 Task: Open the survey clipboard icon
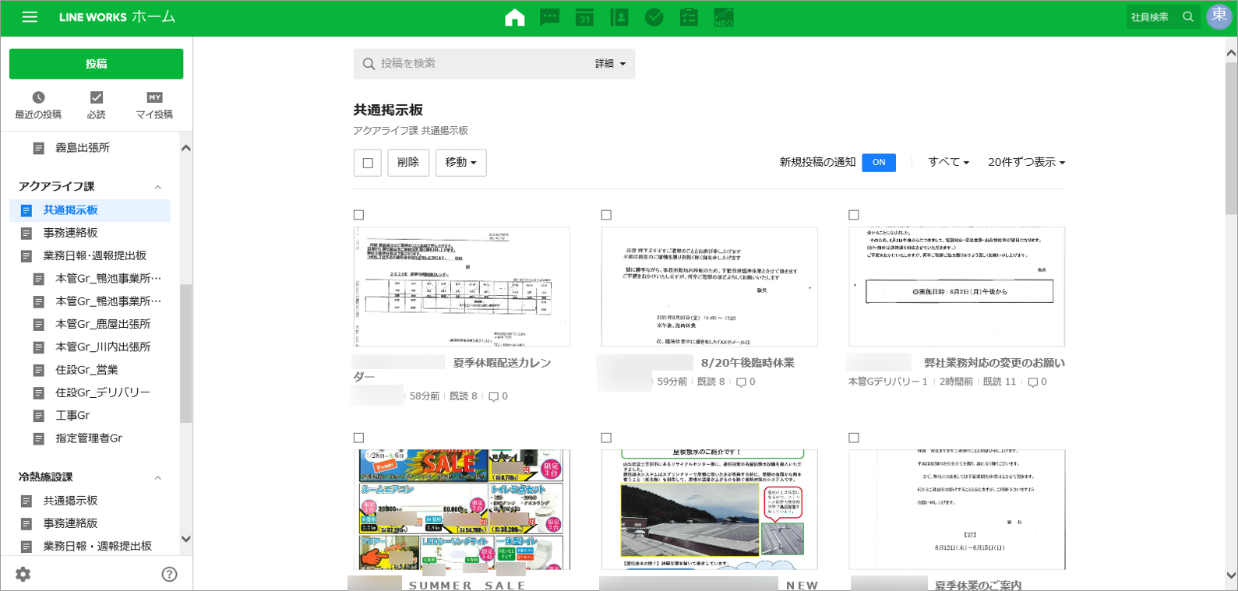pyautogui.click(x=689, y=17)
